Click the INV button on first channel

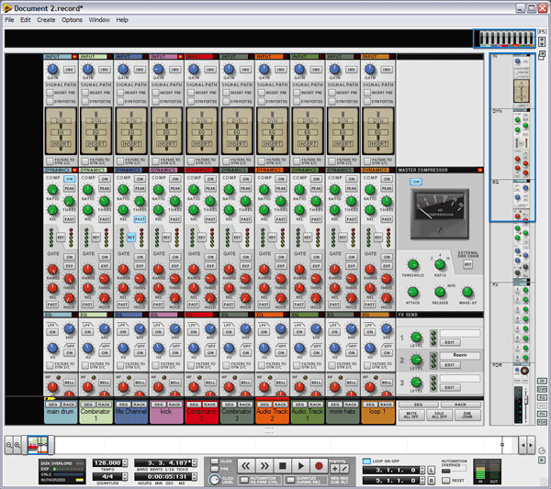[70, 70]
